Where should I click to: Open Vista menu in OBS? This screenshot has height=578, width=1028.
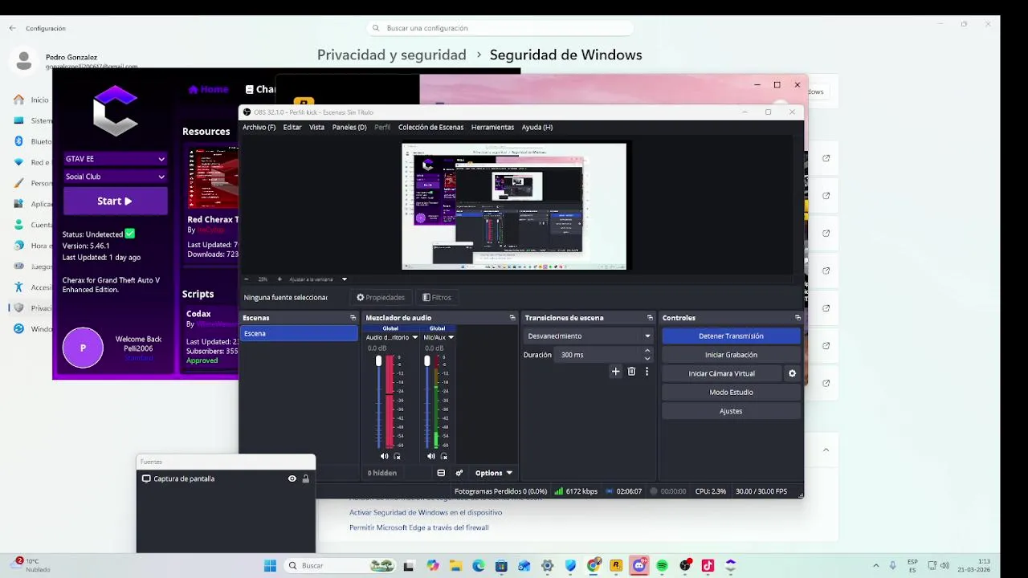(x=317, y=127)
